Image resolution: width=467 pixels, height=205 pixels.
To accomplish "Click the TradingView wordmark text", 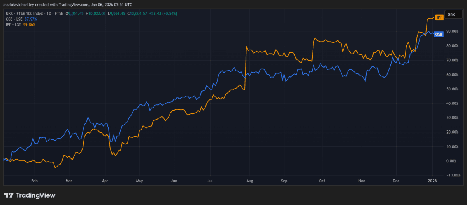I will click(36, 195).
